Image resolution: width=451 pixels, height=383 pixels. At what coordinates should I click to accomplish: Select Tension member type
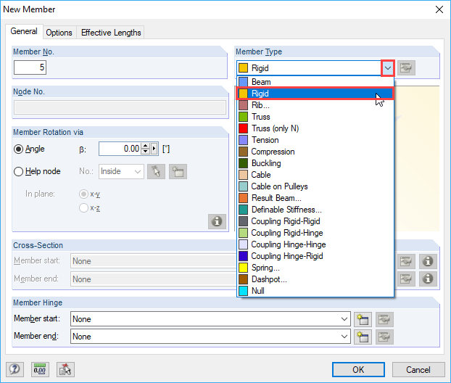315,140
